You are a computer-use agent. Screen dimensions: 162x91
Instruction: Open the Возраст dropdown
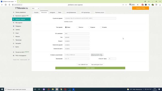77,41
